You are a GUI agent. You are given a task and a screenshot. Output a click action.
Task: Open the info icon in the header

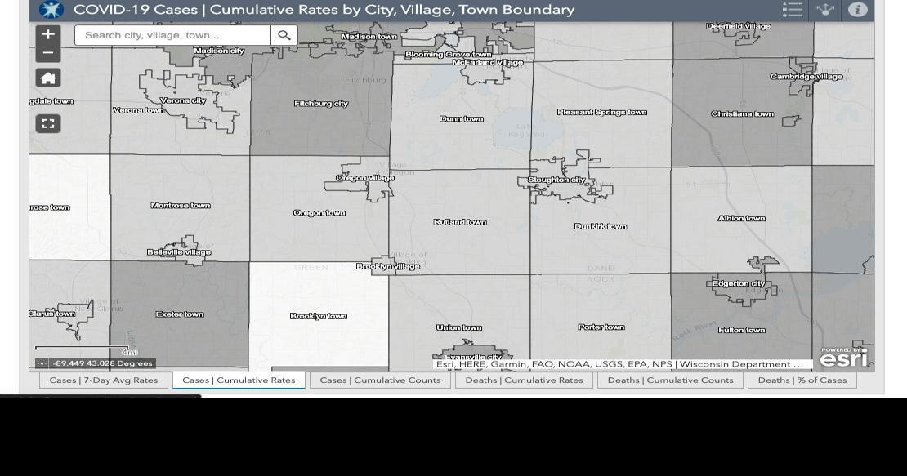(857, 10)
